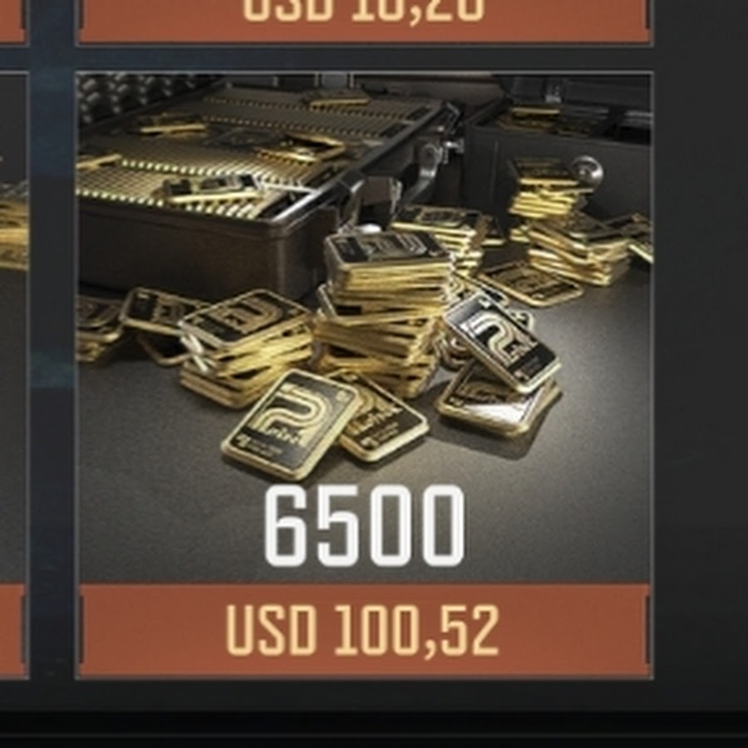The height and width of the screenshot is (748, 748).
Task: Select the 6500 gold bars pack image
Action: click(x=365, y=327)
